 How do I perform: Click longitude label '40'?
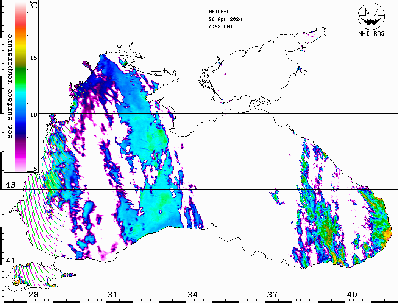pyautogui.click(x=352, y=295)
